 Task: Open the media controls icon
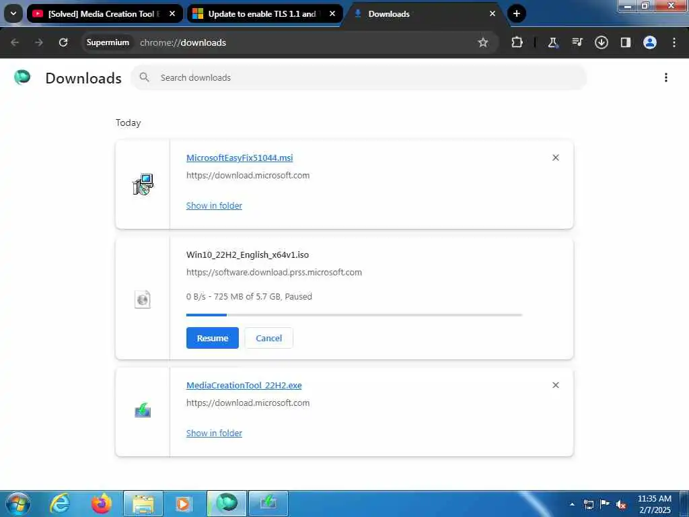pyautogui.click(x=577, y=42)
